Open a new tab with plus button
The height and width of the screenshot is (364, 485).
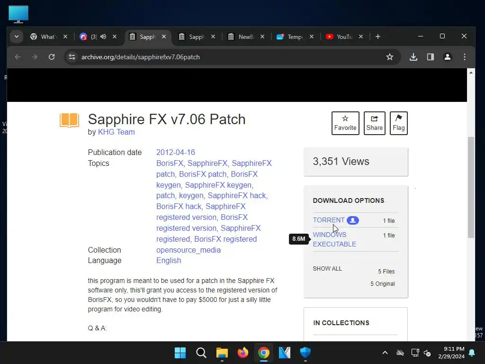(x=377, y=36)
